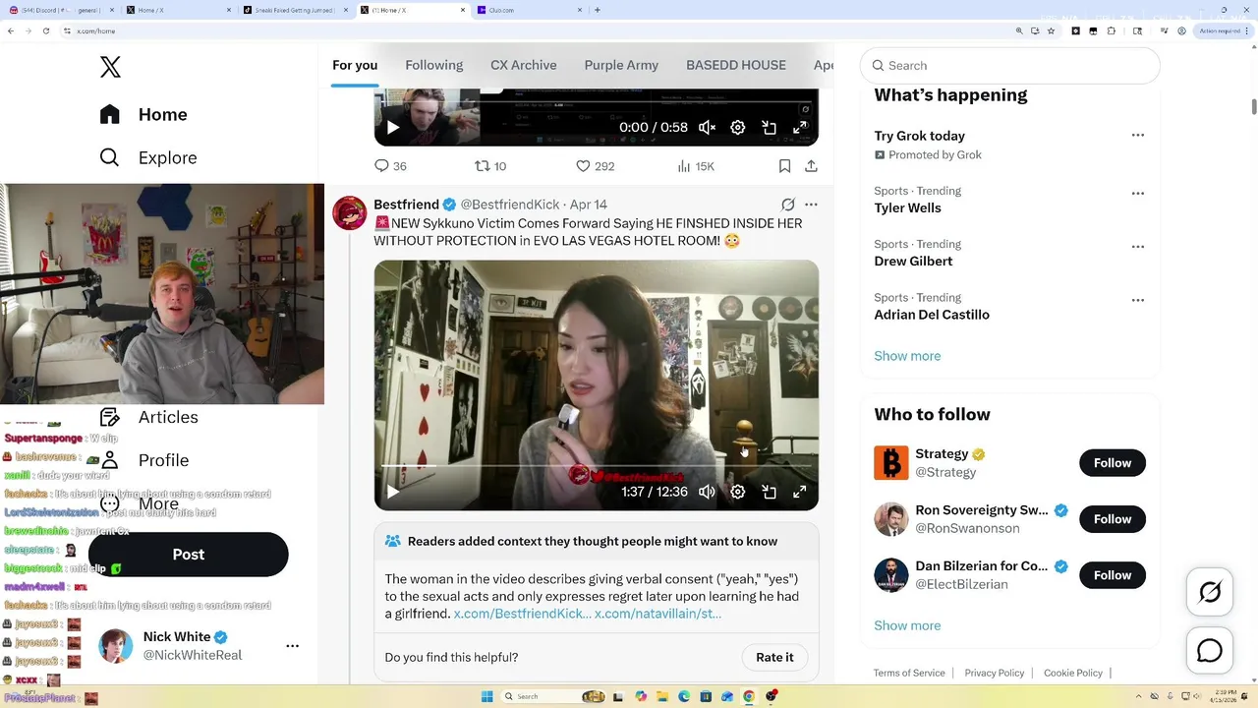Follow Ron Sovereignty Swanson

(1113, 519)
